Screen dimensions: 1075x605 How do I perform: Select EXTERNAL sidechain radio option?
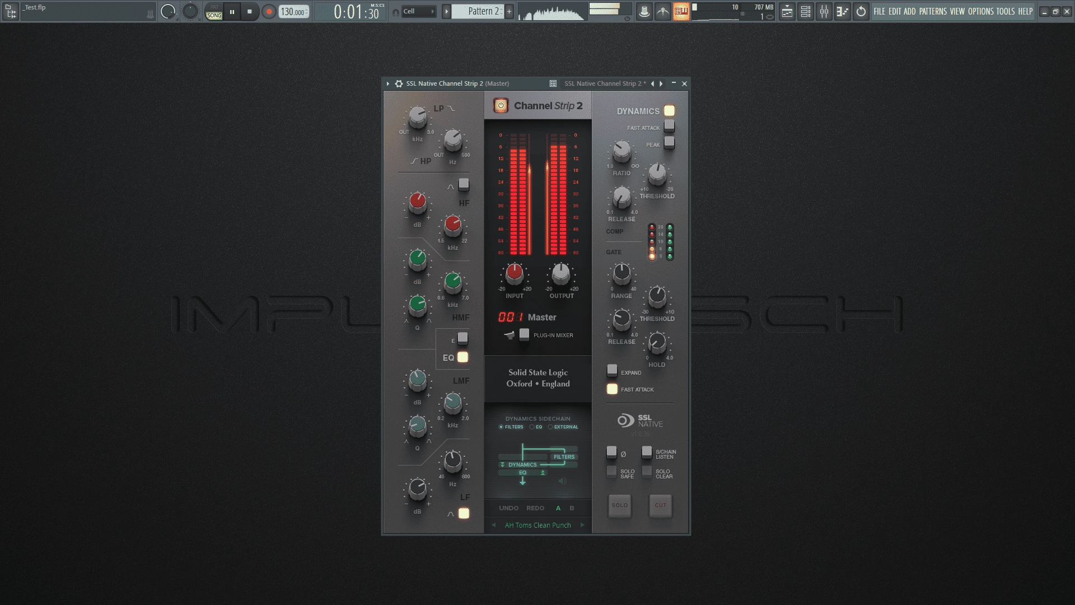coord(563,427)
